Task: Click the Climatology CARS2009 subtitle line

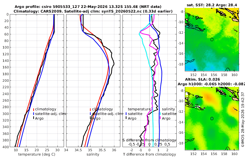Action: 93,11
